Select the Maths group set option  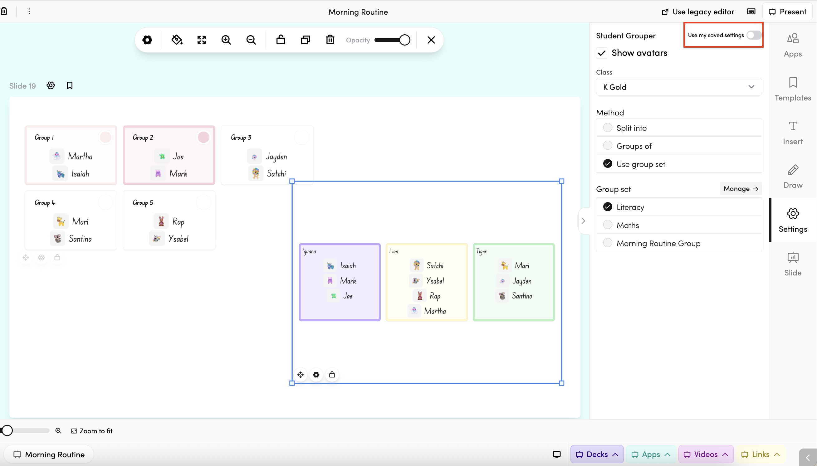(x=607, y=225)
